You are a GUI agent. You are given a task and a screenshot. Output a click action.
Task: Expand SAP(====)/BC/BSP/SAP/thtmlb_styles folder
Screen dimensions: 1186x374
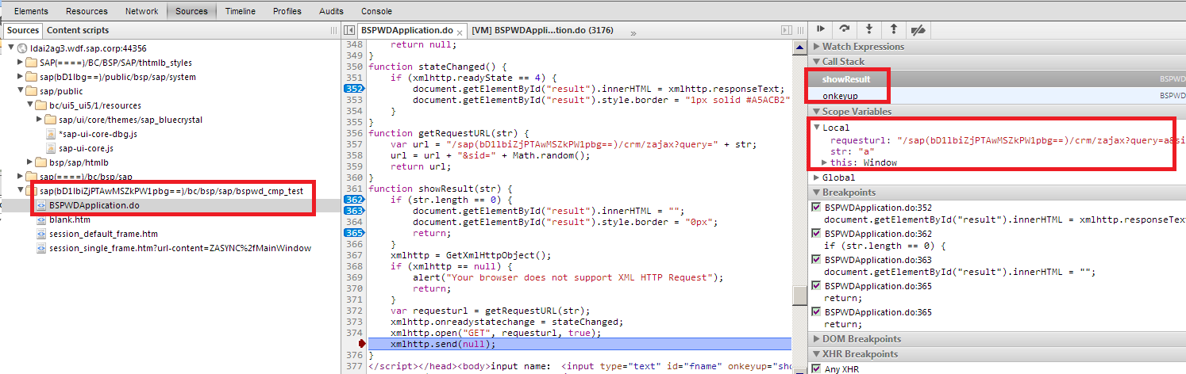(x=21, y=63)
